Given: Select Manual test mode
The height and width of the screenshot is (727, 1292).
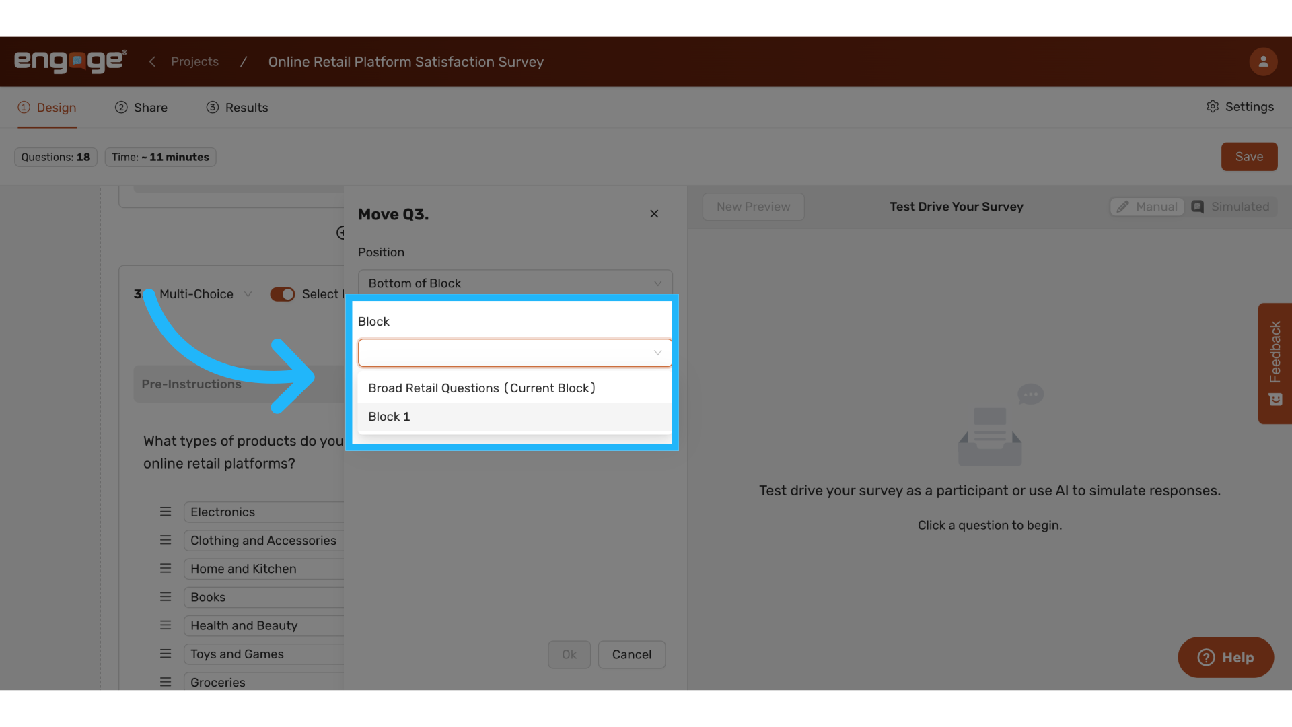Looking at the screenshot, I should point(1147,207).
